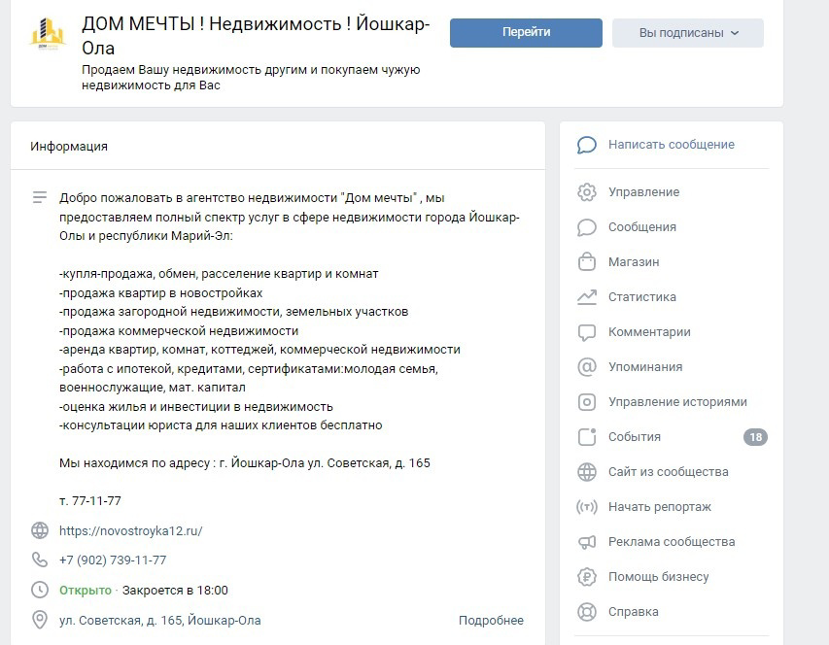Open the Справка item
Image resolution: width=829 pixels, height=645 pixels.
tap(633, 612)
